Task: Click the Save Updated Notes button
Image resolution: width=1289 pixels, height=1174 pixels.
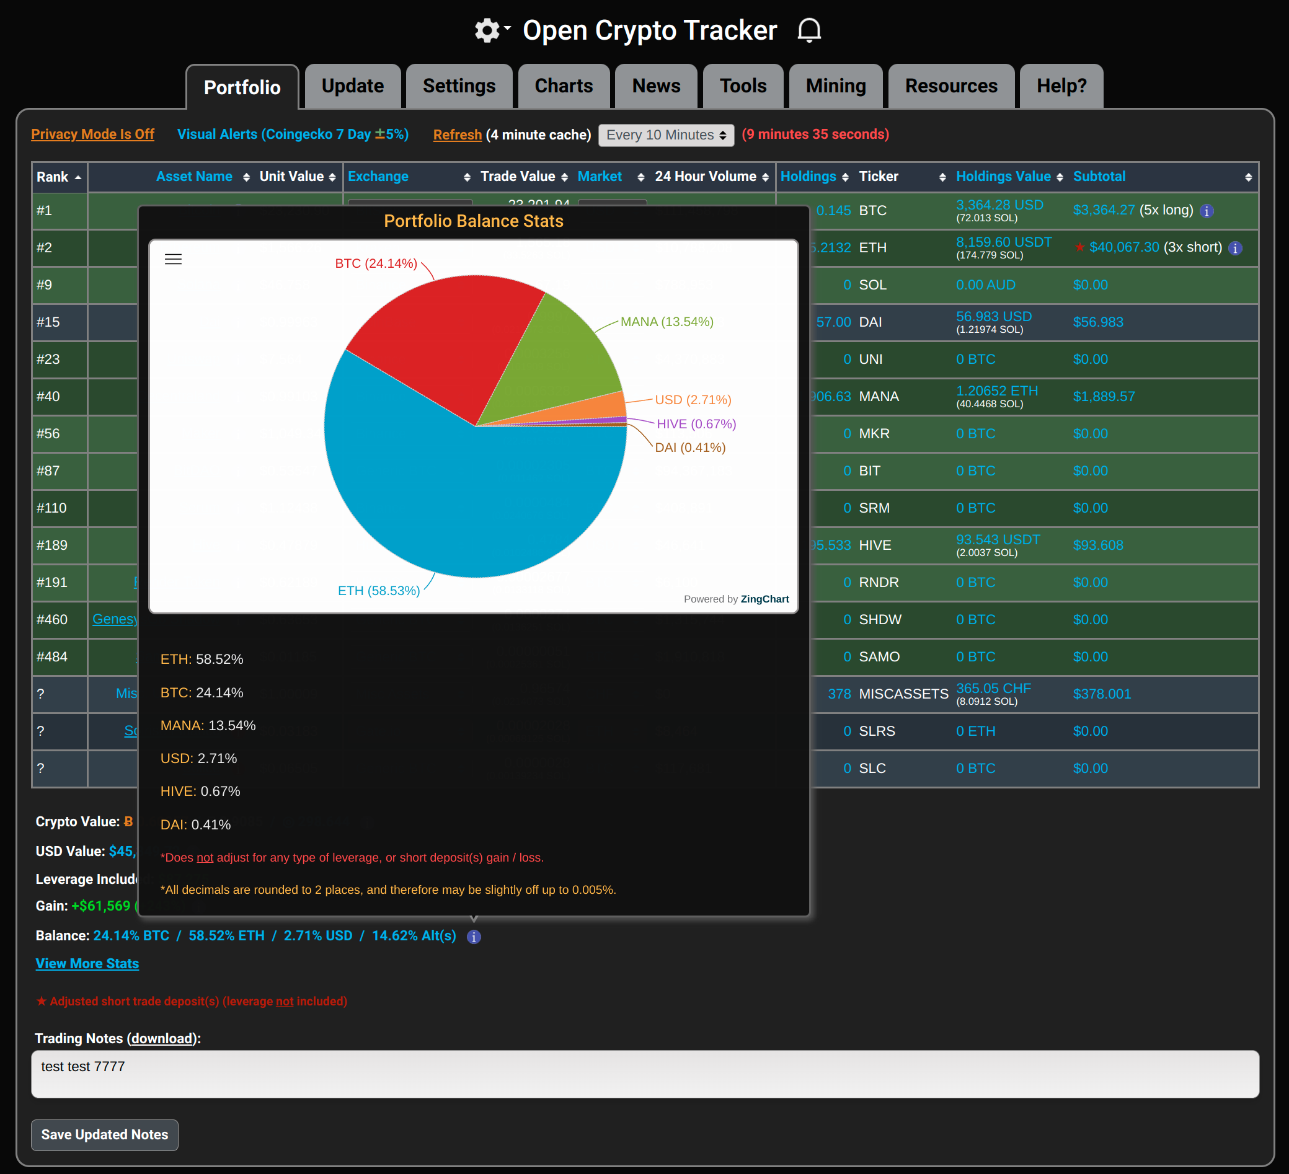Action: (x=105, y=1135)
